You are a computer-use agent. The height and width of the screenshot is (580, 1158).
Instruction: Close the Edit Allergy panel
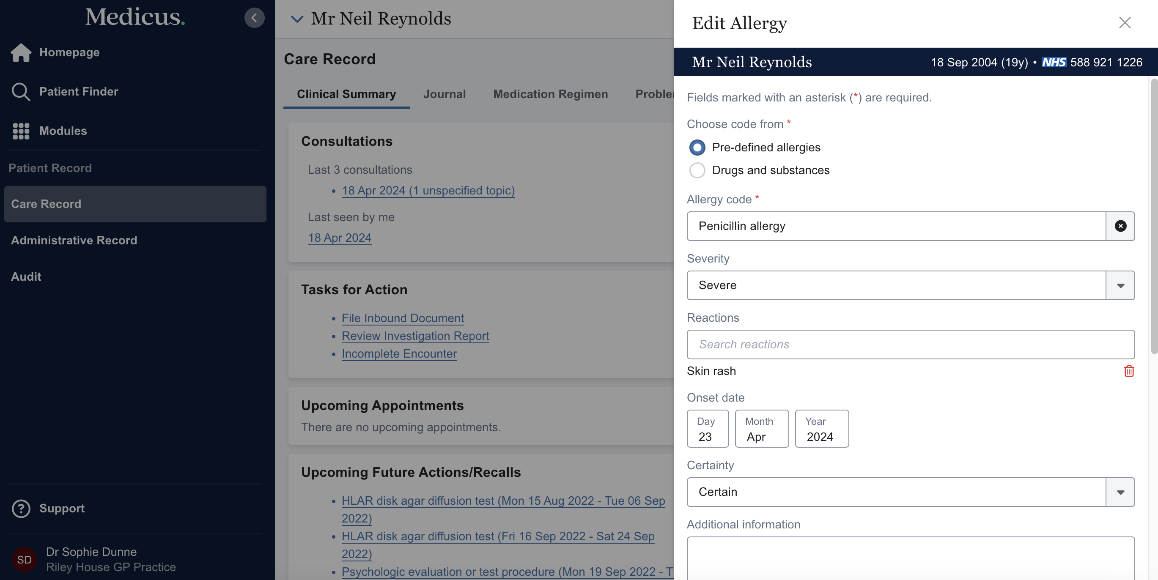pos(1124,22)
